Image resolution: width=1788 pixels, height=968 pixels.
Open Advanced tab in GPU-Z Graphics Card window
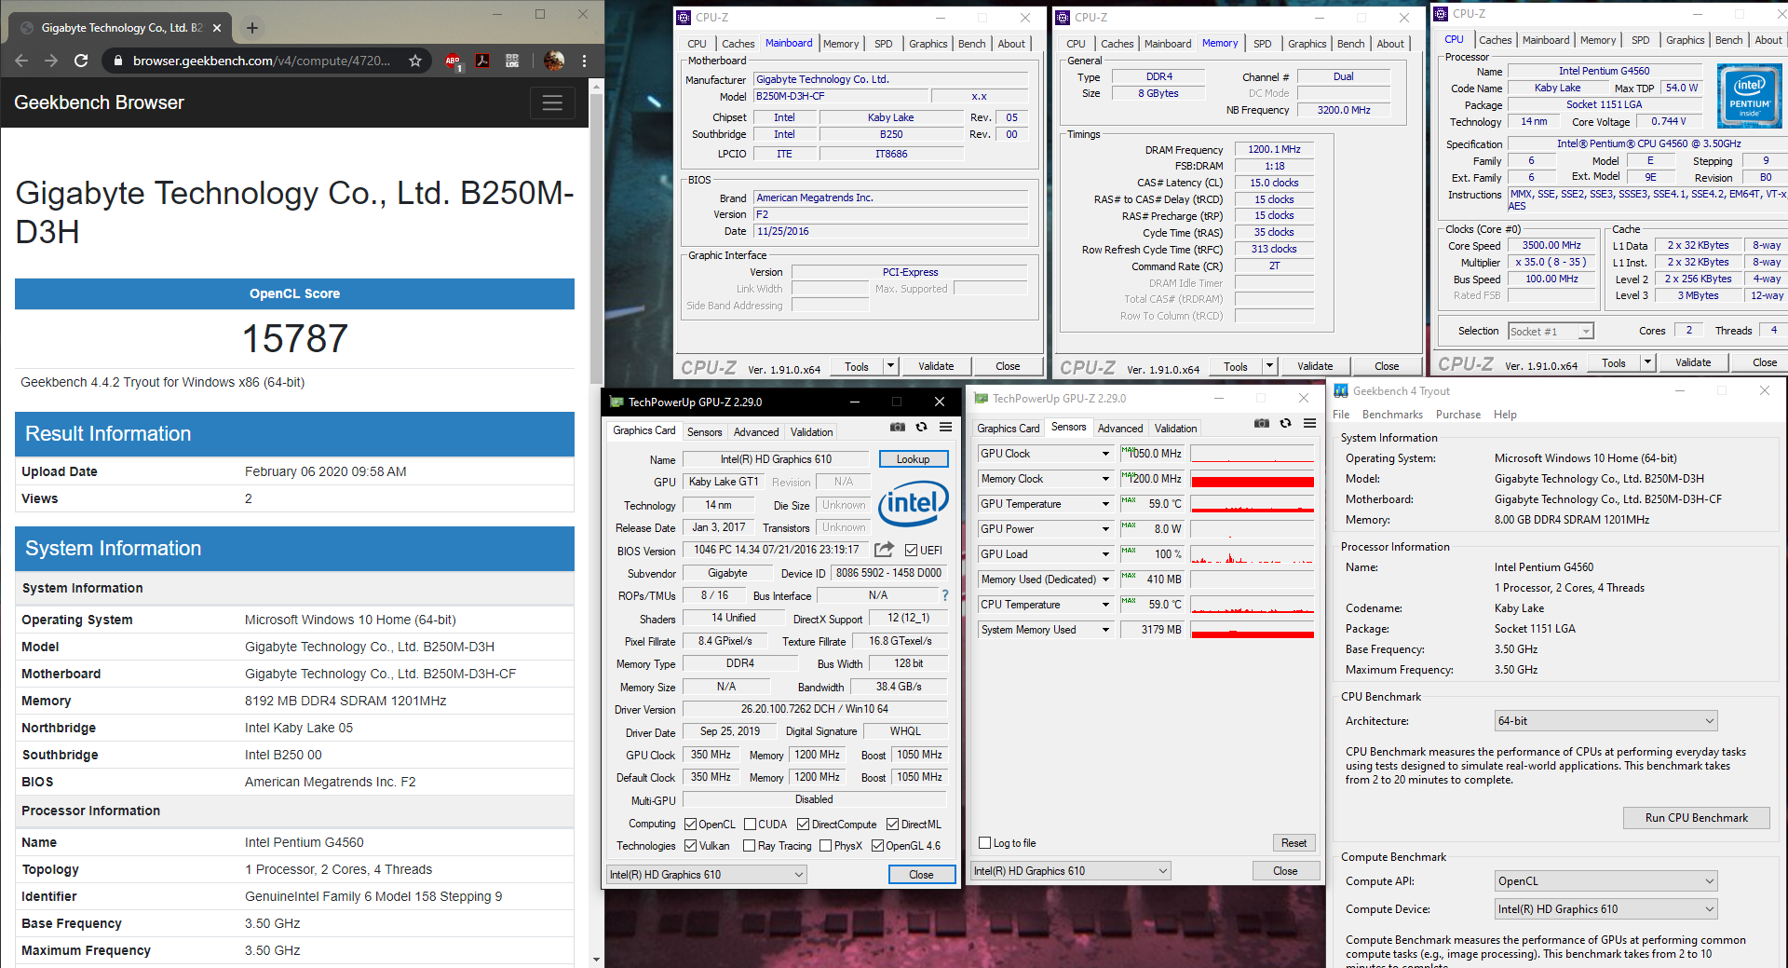(755, 432)
